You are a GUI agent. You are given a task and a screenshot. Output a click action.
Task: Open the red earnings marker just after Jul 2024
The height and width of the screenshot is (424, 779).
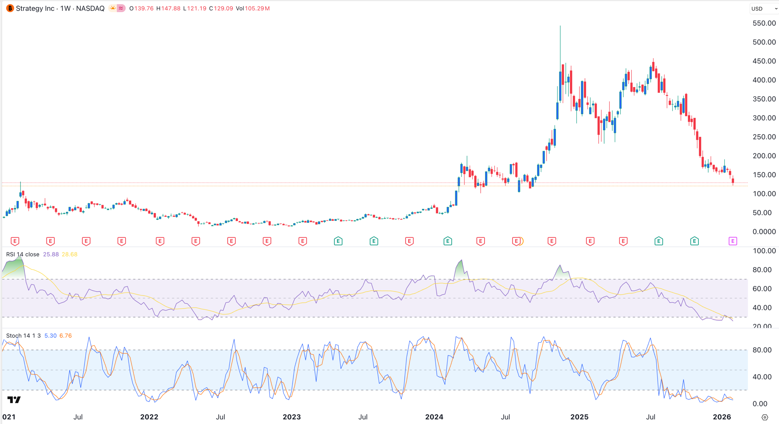(x=516, y=241)
